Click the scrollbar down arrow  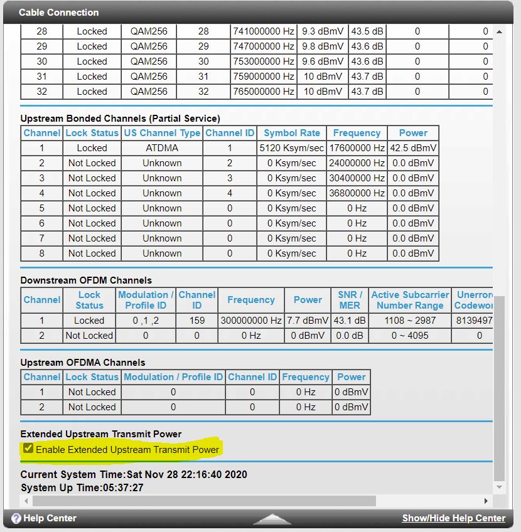[x=500, y=487]
